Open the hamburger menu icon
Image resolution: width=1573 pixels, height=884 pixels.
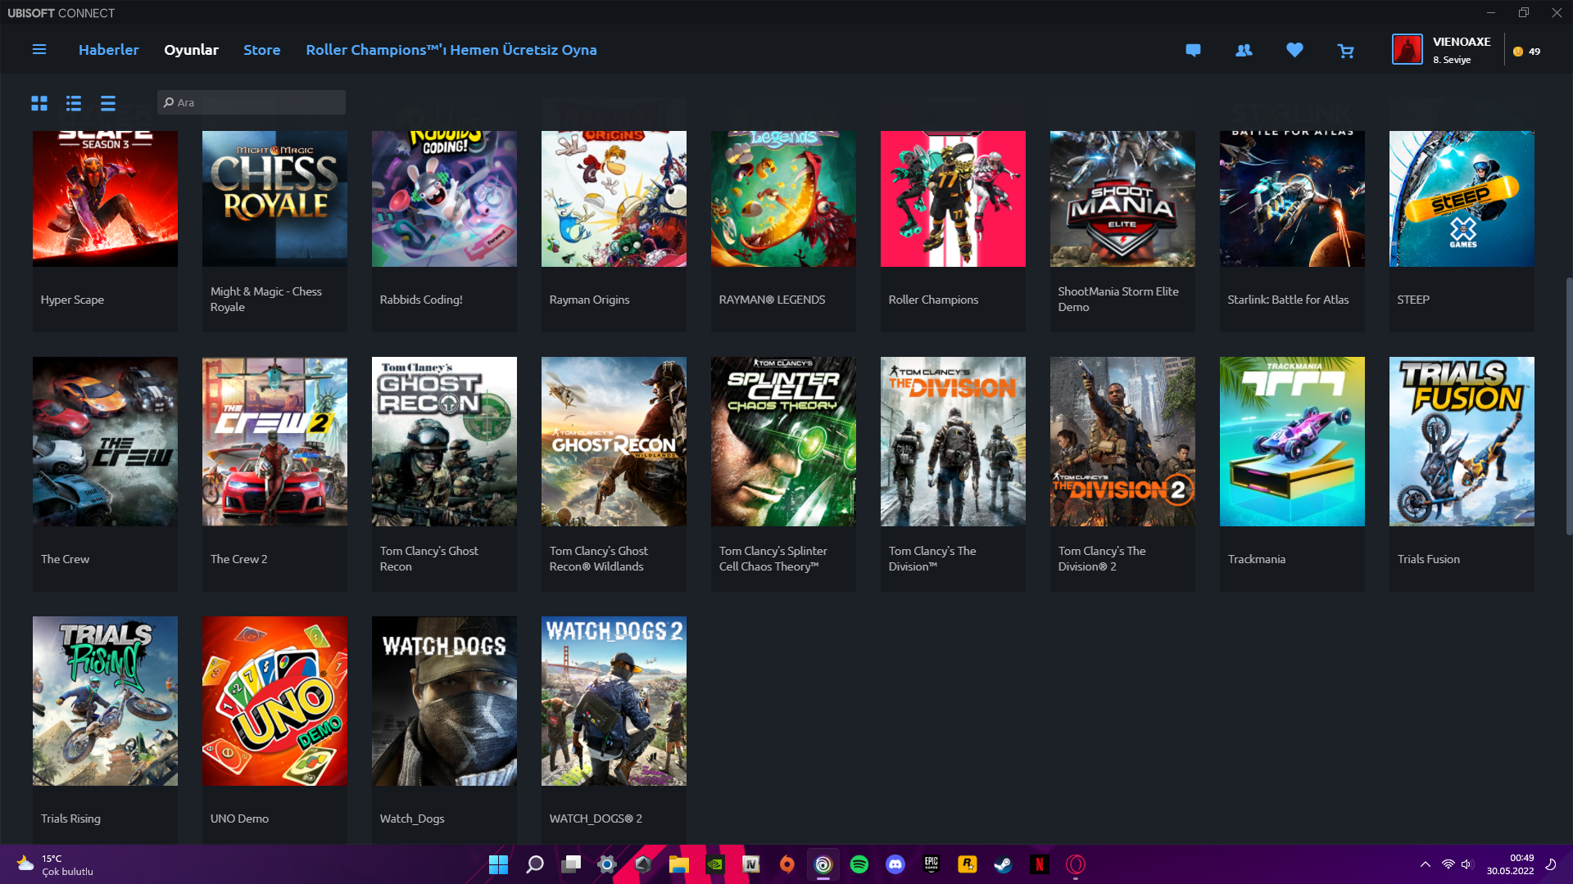(39, 50)
